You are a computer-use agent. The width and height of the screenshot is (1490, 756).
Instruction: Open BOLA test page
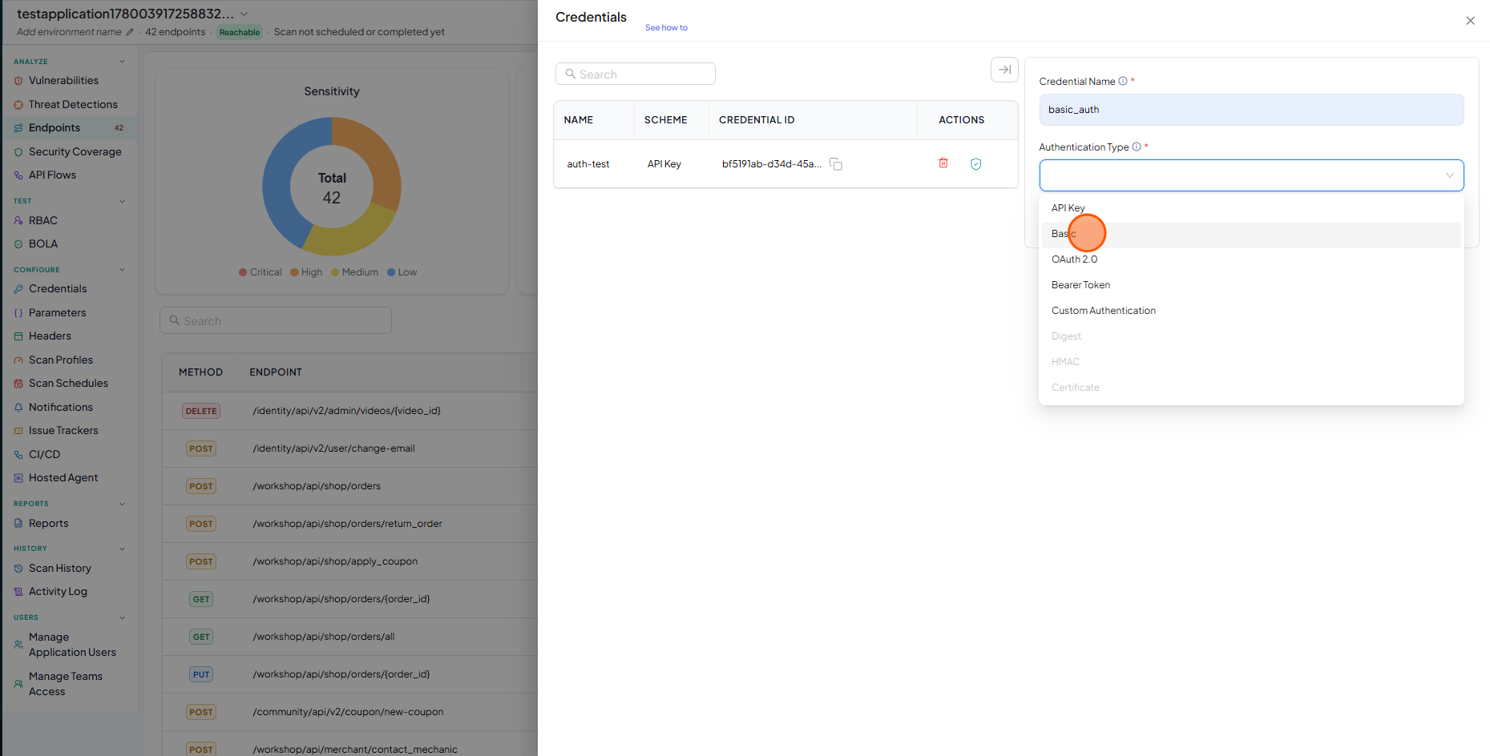click(x=43, y=244)
